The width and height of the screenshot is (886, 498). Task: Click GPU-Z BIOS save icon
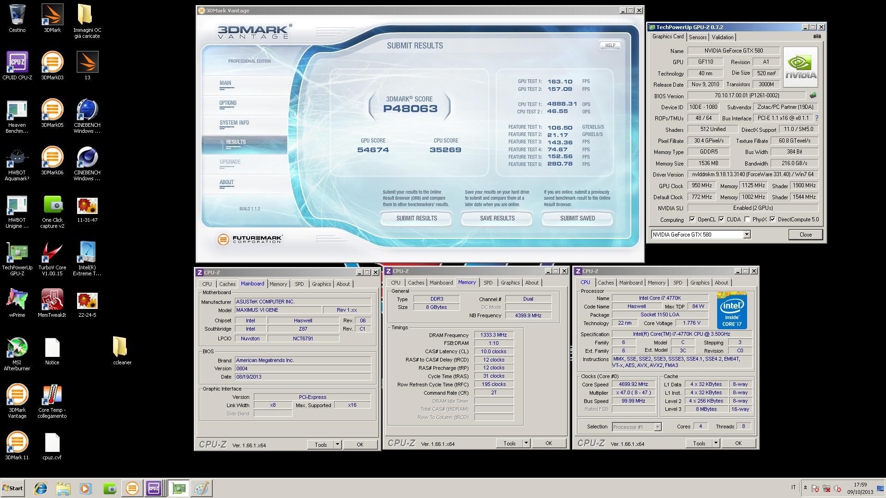(x=813, y=95)
